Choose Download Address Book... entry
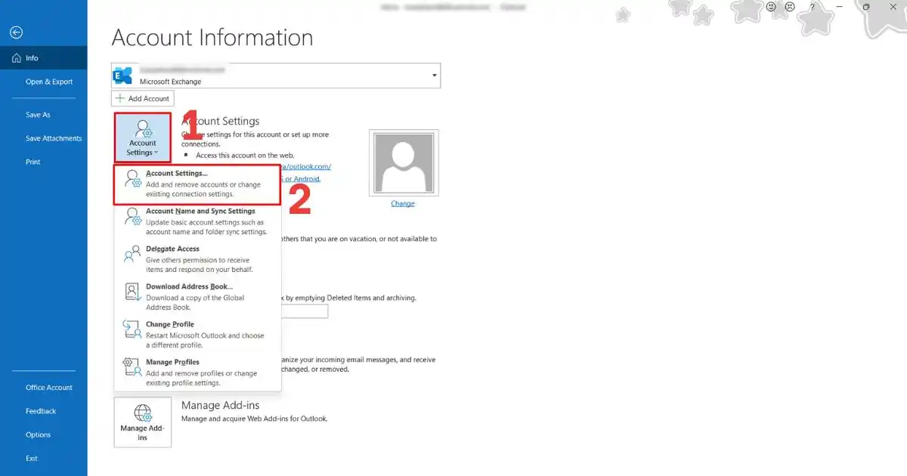 pos(197,297)
